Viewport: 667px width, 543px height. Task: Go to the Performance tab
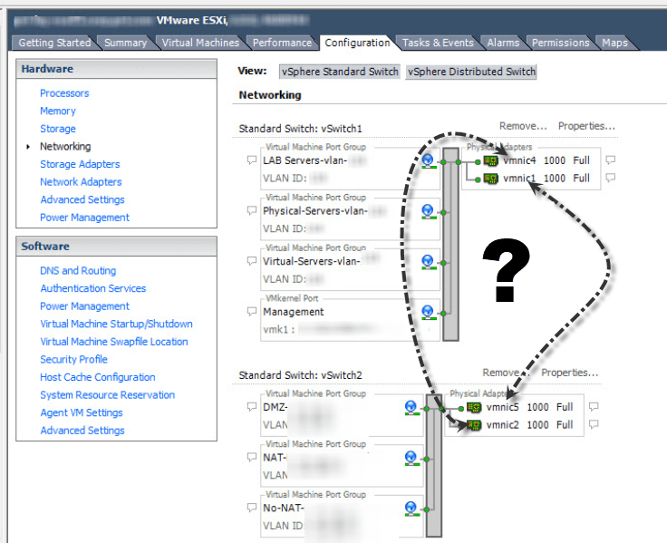click(282, 43)
